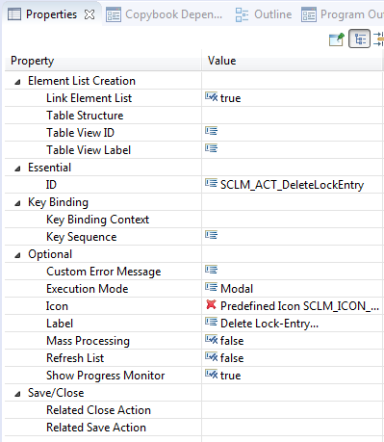The height and width of the screenshot is (442, 384).
Task: Click the Predefined Icon SCLM_ICON value
Action: [x=299, y=306]
